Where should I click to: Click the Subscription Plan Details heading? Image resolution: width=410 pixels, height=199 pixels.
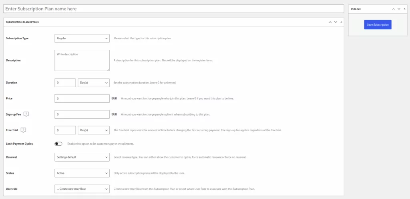point(22,22)
